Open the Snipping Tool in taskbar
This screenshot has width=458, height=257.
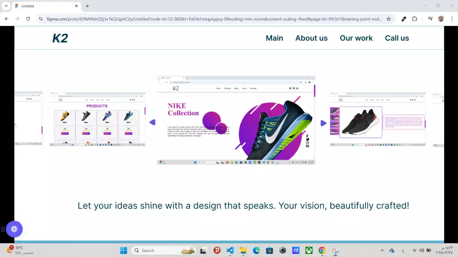tap(335, 251)
